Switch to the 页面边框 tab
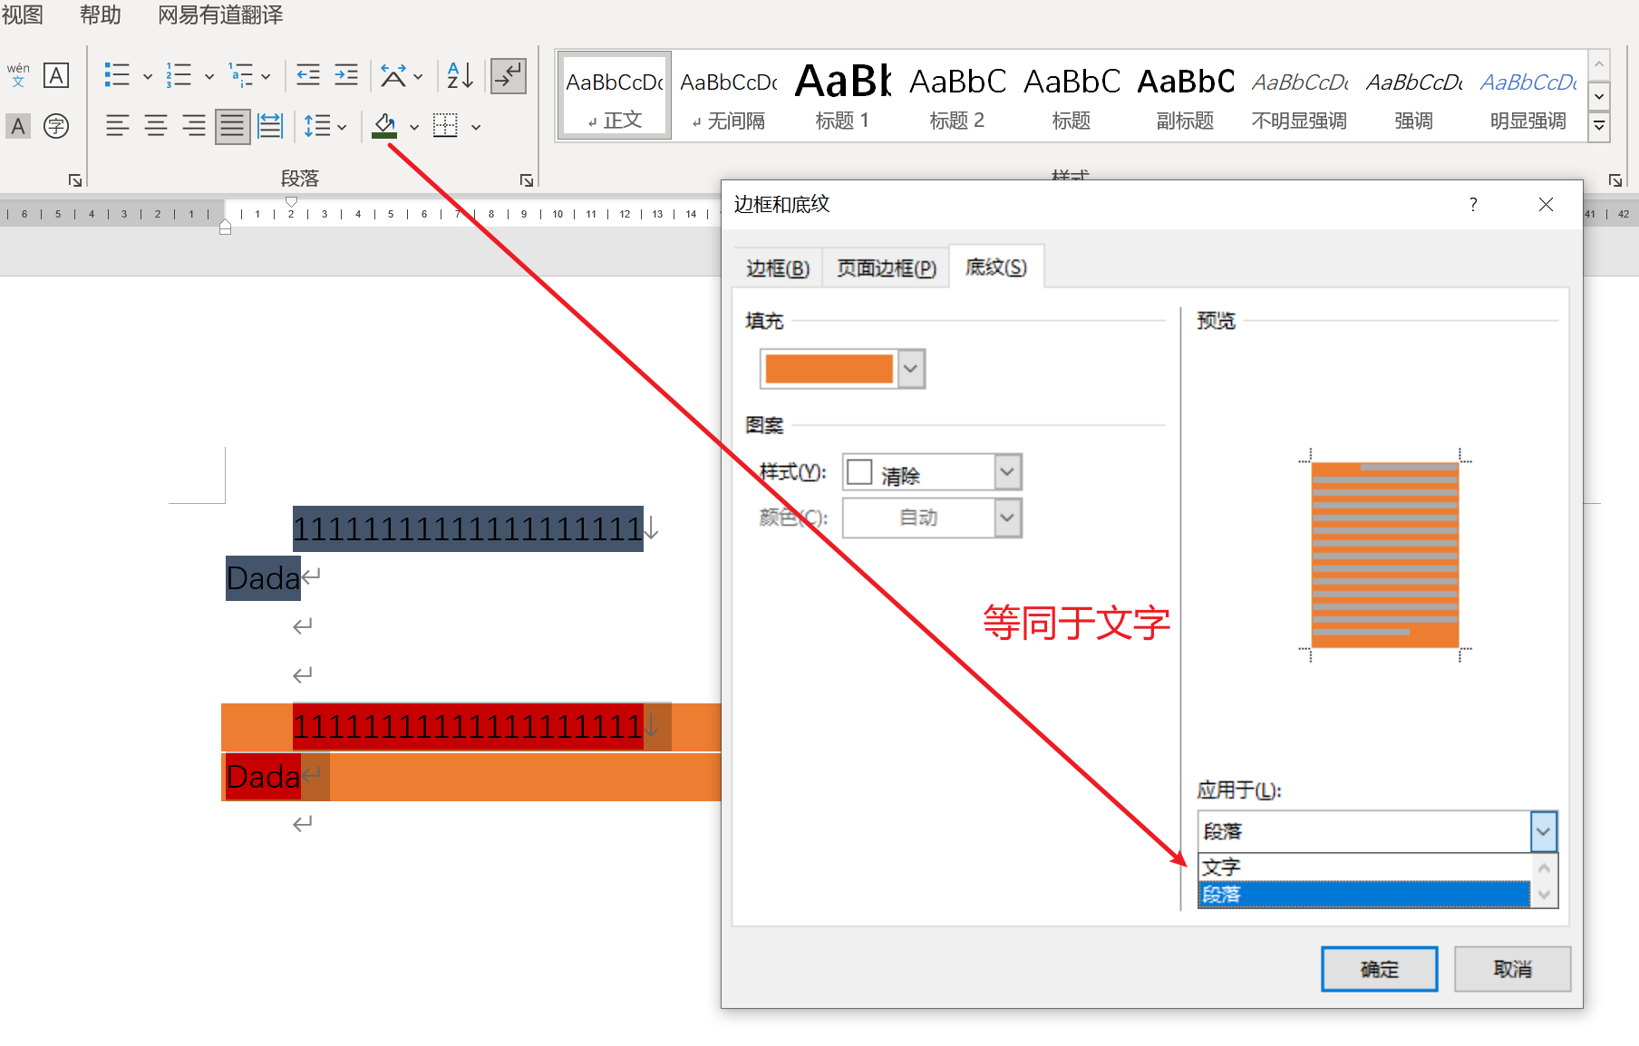The width and height of the screenshot is (1639, 1046). coord(887,268)
